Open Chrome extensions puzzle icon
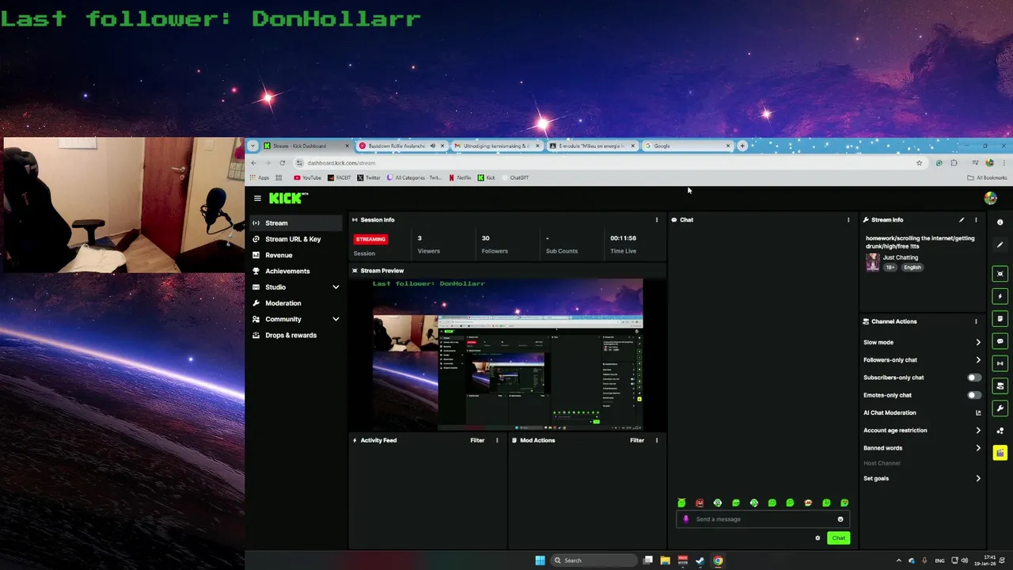Screen dimensions: 1013x570 [x=954, y=163]
